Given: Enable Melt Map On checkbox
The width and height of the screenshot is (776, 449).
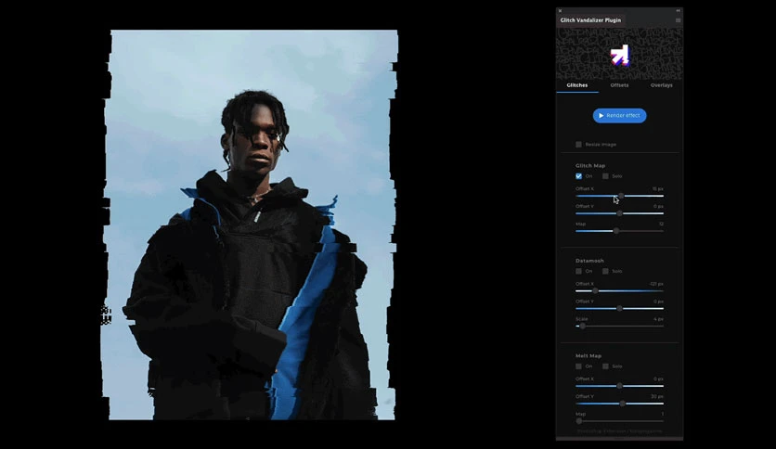Looking at the screenshot, I should pyautogui.click(x=578, y=366).
